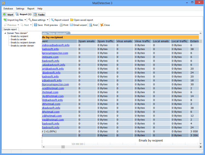Viewport: 205px width, 155px height.
Task: Collapse the Domain "New domain" tree node
Action: tap(5, 33)
